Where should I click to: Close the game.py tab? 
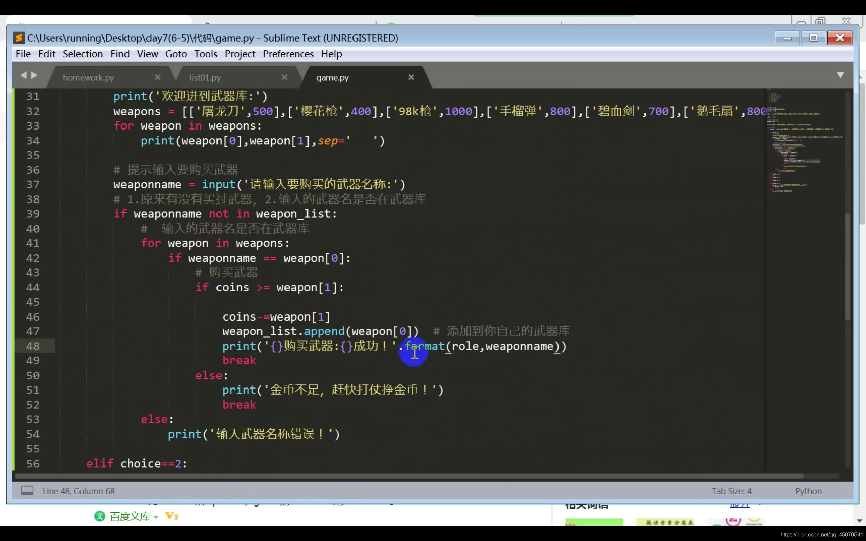pos(411,77)
